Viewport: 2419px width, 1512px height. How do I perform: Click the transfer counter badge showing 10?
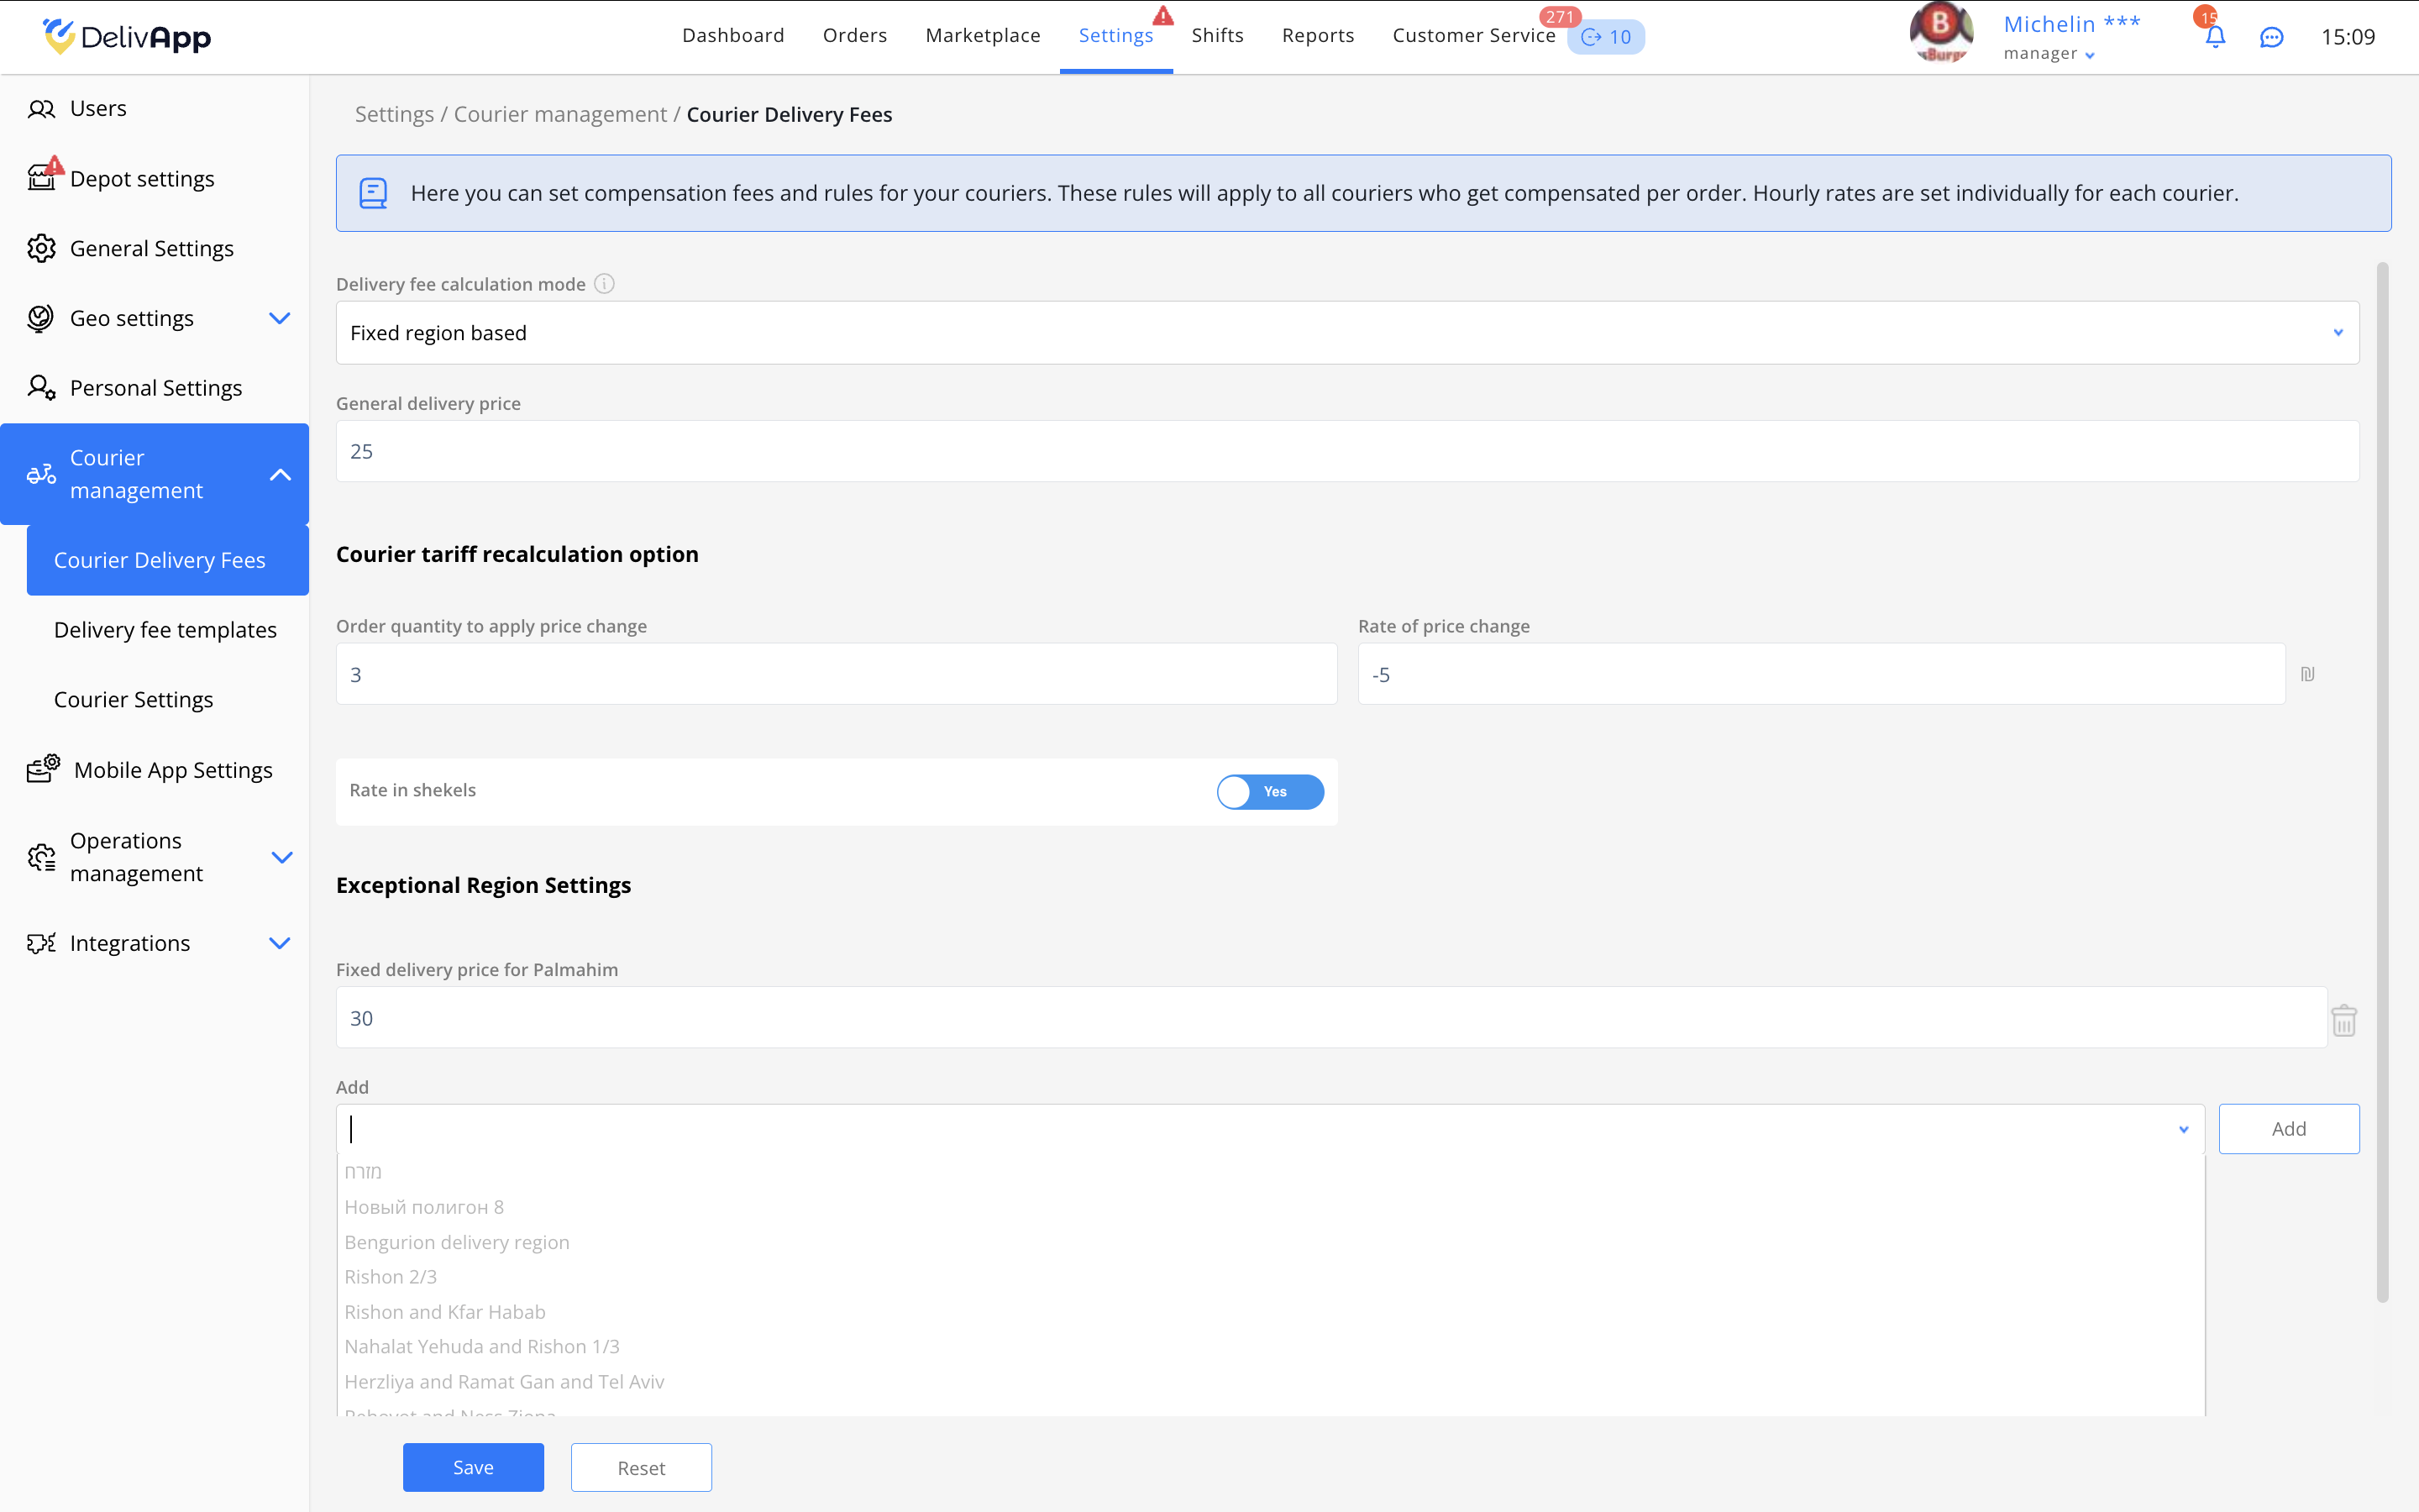1606,37
